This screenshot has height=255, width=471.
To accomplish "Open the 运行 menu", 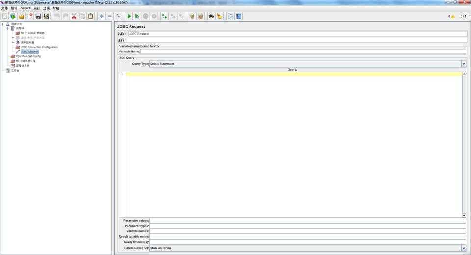I will 37,8.
